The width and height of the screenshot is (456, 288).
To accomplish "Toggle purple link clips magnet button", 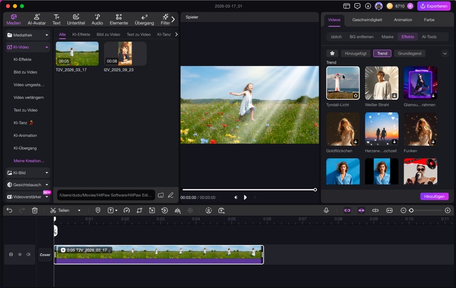I will [x=347, y=210].
